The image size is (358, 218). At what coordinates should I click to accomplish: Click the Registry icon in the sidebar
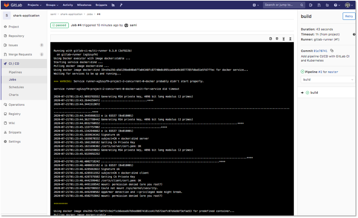click(x=5, y=114)
